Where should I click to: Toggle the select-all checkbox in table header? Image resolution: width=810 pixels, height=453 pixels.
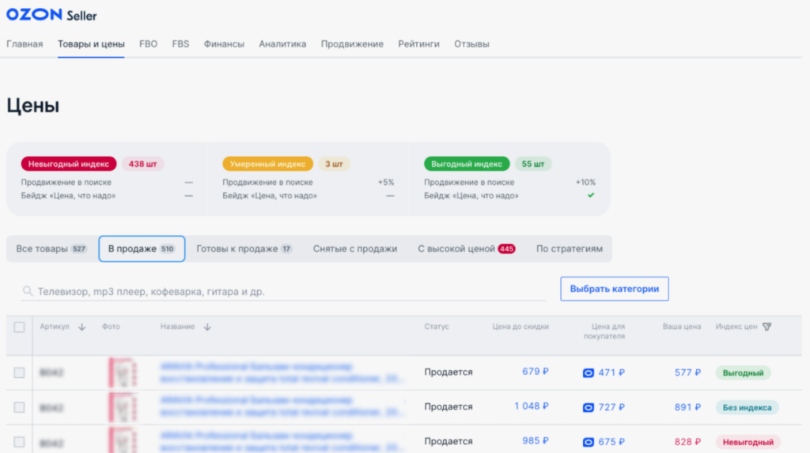[x=19, y=327]
